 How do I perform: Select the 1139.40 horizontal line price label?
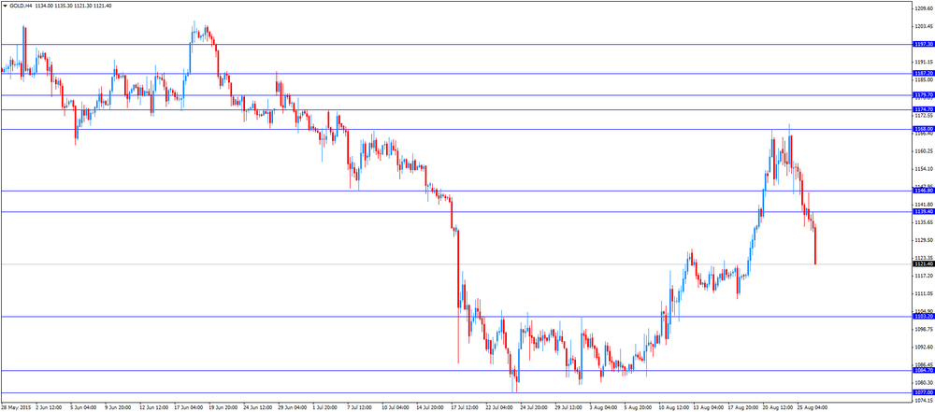point(923,212)
